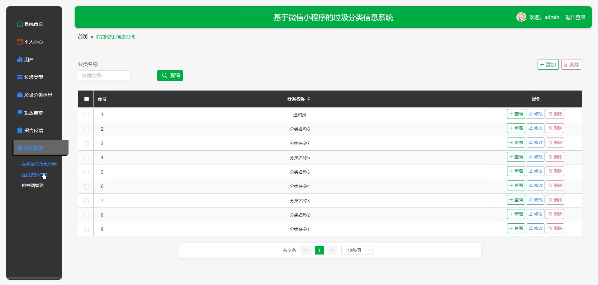View details of 通知类 with 查看
This screenshot has height=285, width=598.
516,114
